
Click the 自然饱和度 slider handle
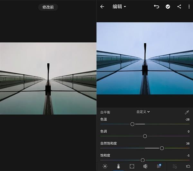[162, 148]
